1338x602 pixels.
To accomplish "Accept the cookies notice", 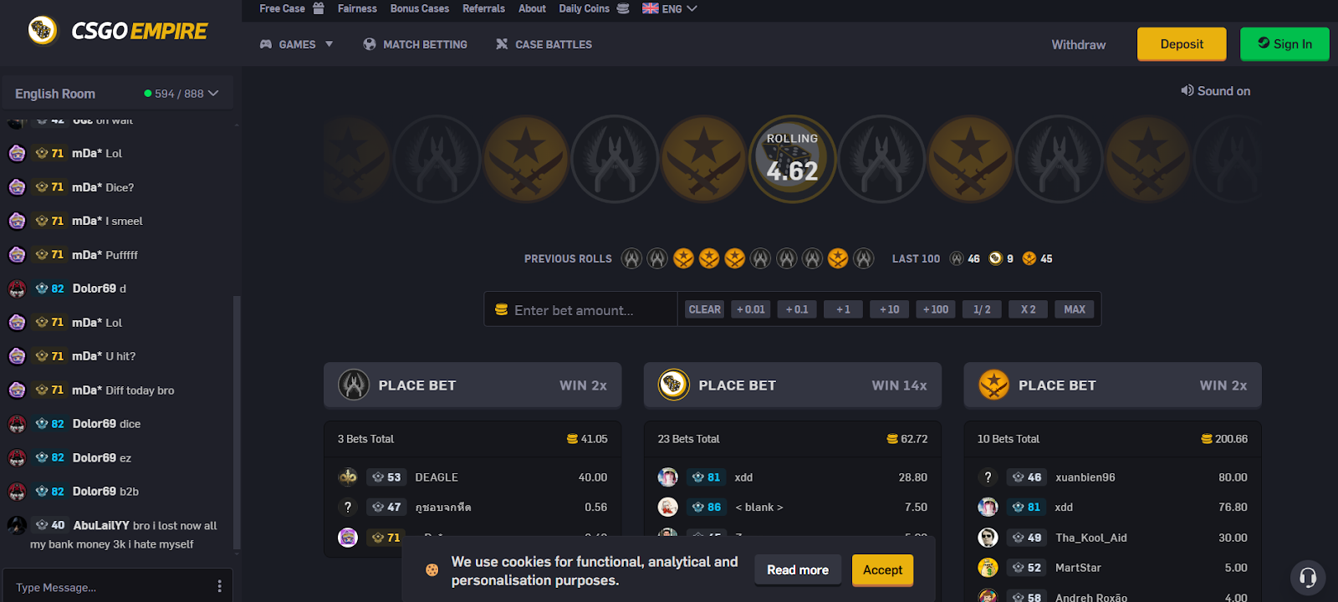I will click(882, 570).
